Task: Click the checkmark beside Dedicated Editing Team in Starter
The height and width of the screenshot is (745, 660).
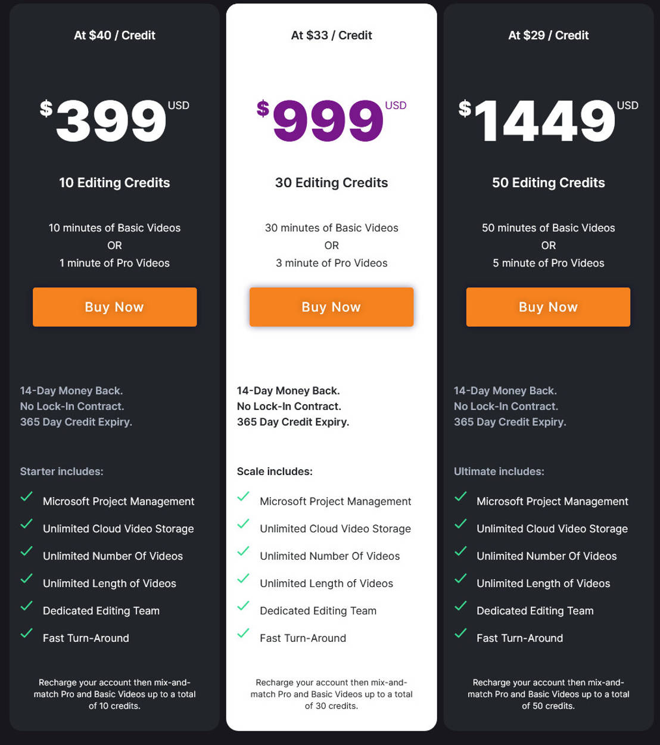Action: point(26,606)
